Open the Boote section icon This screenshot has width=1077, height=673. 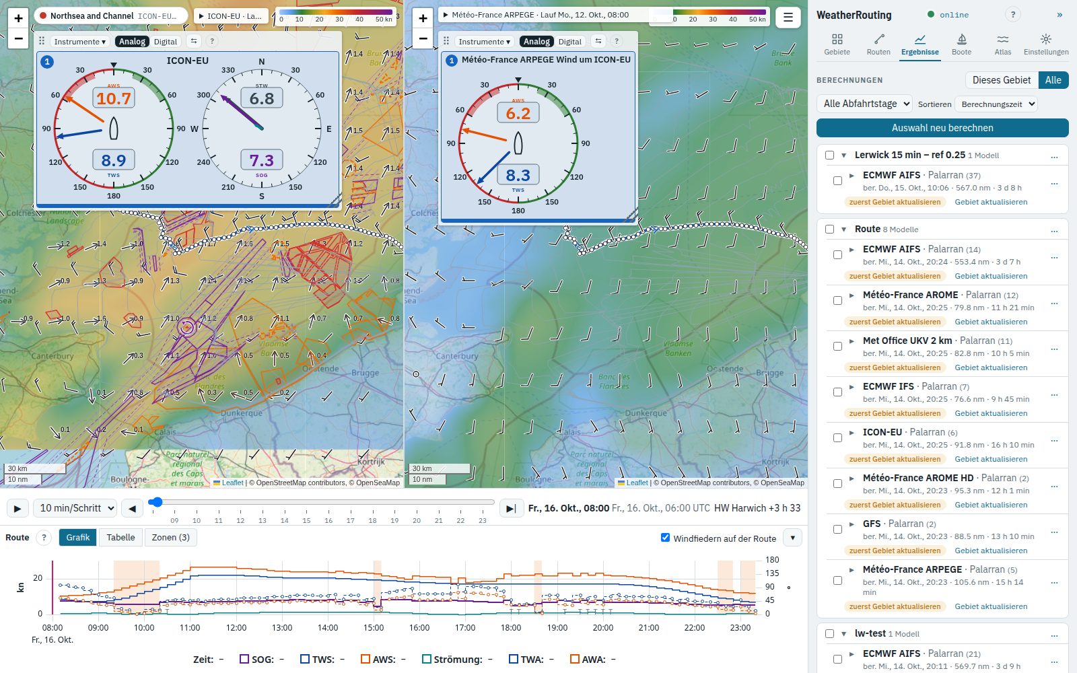(x=961, y=44)
